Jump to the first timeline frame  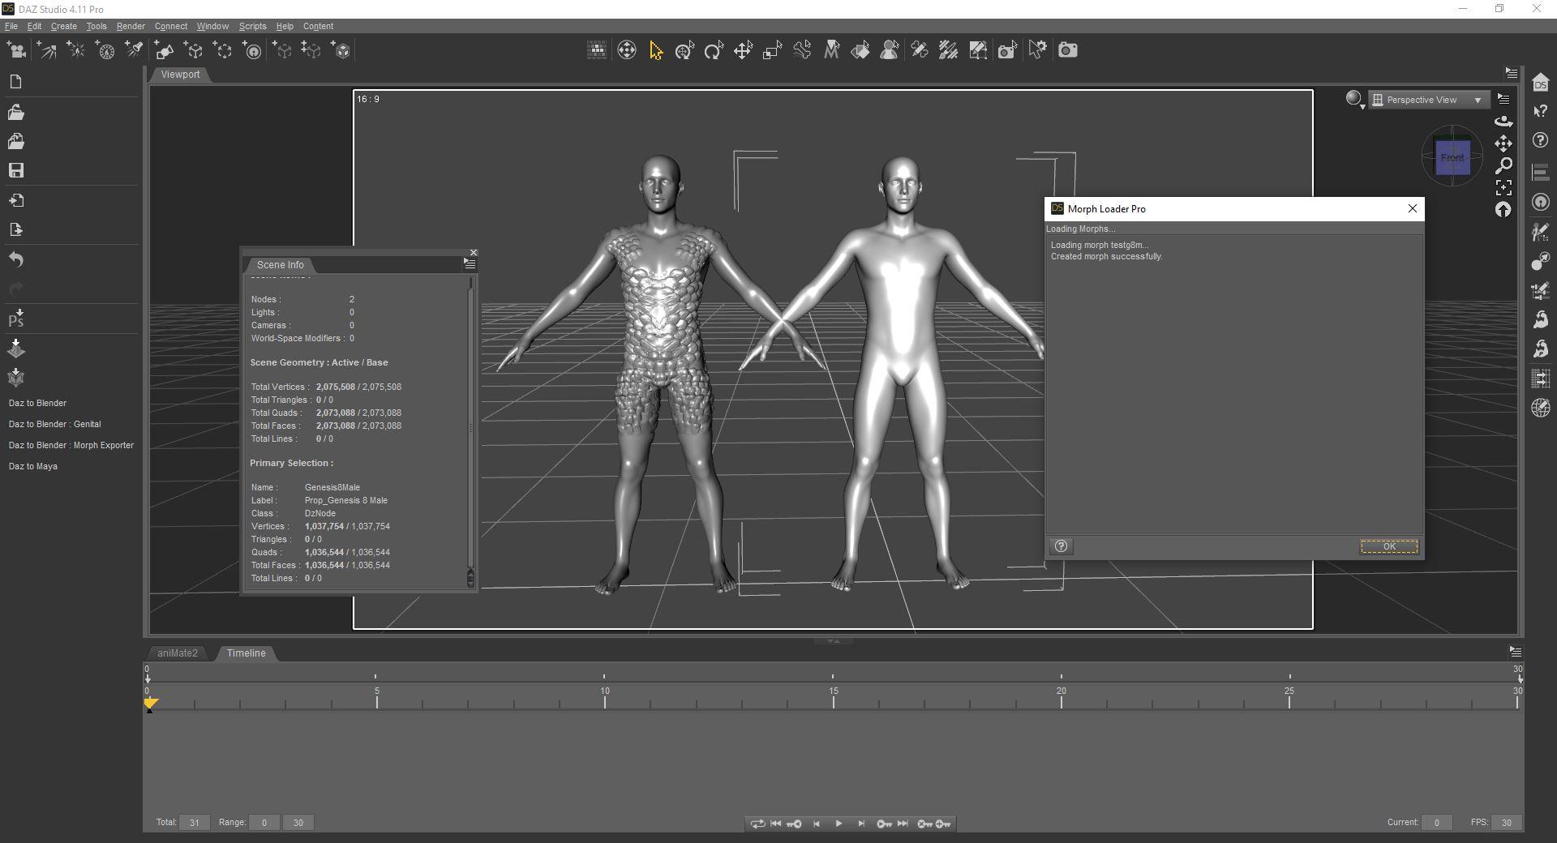click(775, 824)
